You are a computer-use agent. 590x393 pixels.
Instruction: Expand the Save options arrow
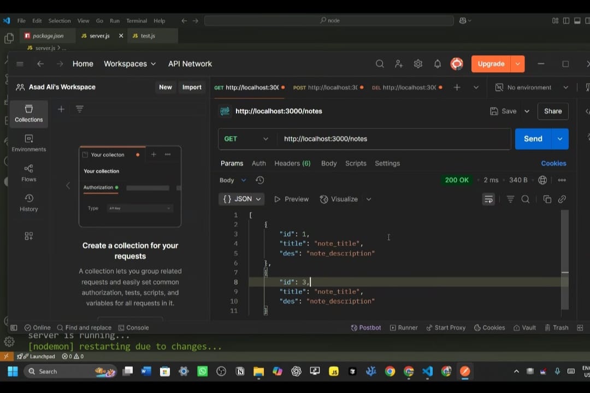pos(527,112)
